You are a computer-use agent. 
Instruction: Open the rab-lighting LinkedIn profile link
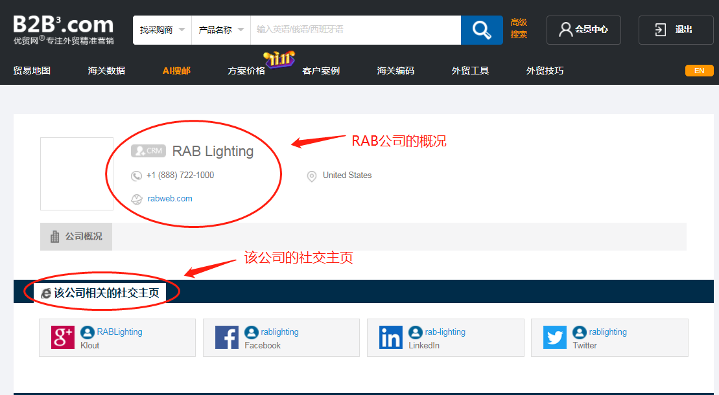coord(445,332)
